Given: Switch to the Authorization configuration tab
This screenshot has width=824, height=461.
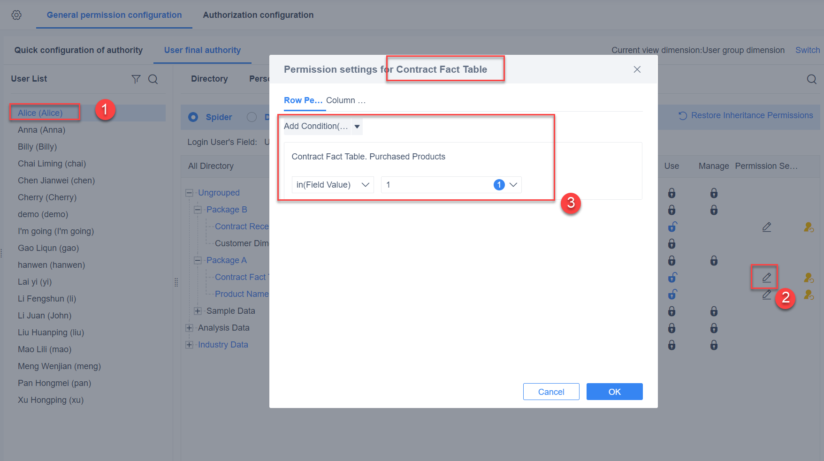Looking at the screenshot, I should point(258,15).
